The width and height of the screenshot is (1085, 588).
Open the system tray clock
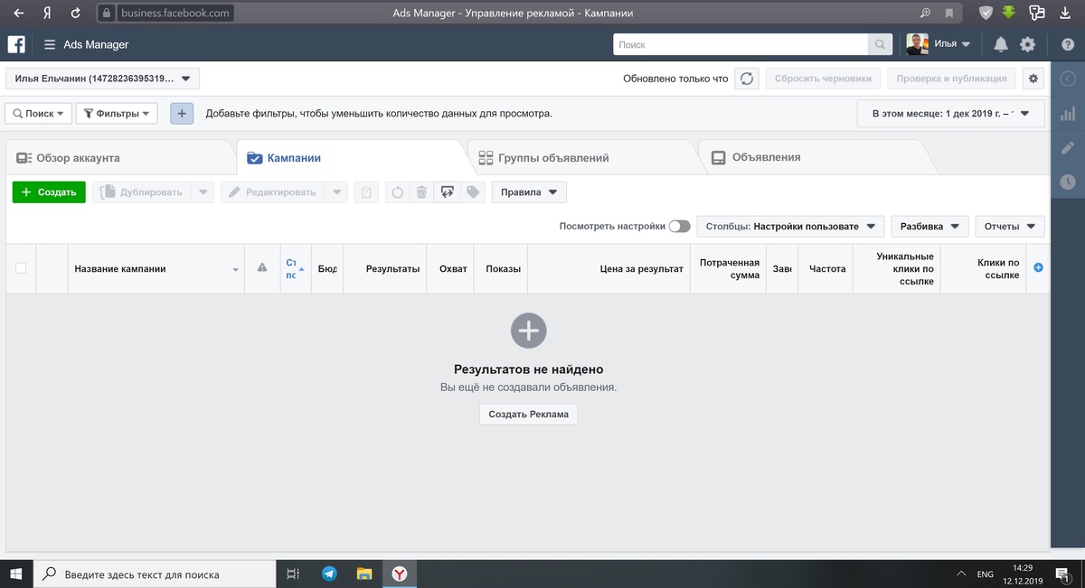click(1023, 574)
